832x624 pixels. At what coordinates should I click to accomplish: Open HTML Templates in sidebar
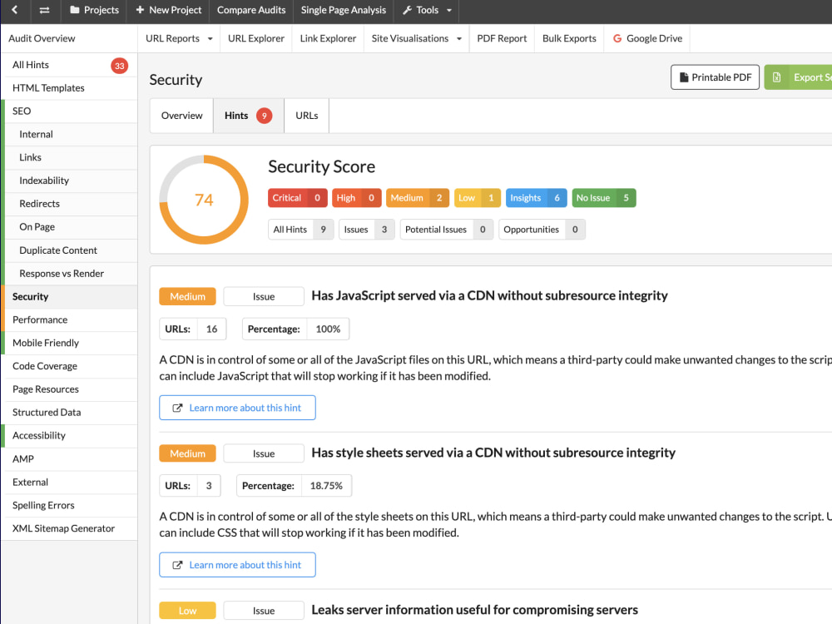coord(71,88)
